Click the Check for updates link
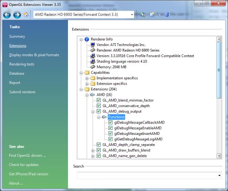Screen dimensions: 228x191 (24, 165)
